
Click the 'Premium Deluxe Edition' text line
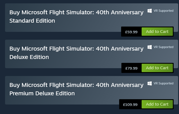click(42, 93)
